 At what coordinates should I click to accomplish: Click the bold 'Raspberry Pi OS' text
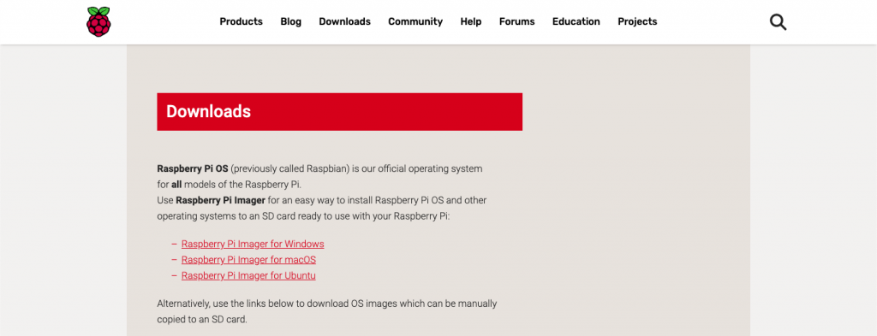pos(193,168)
